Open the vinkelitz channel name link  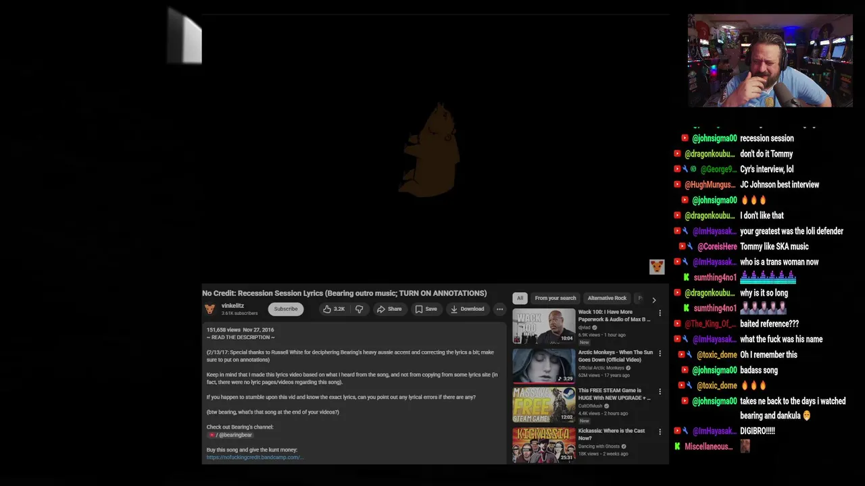pos(232,306)
